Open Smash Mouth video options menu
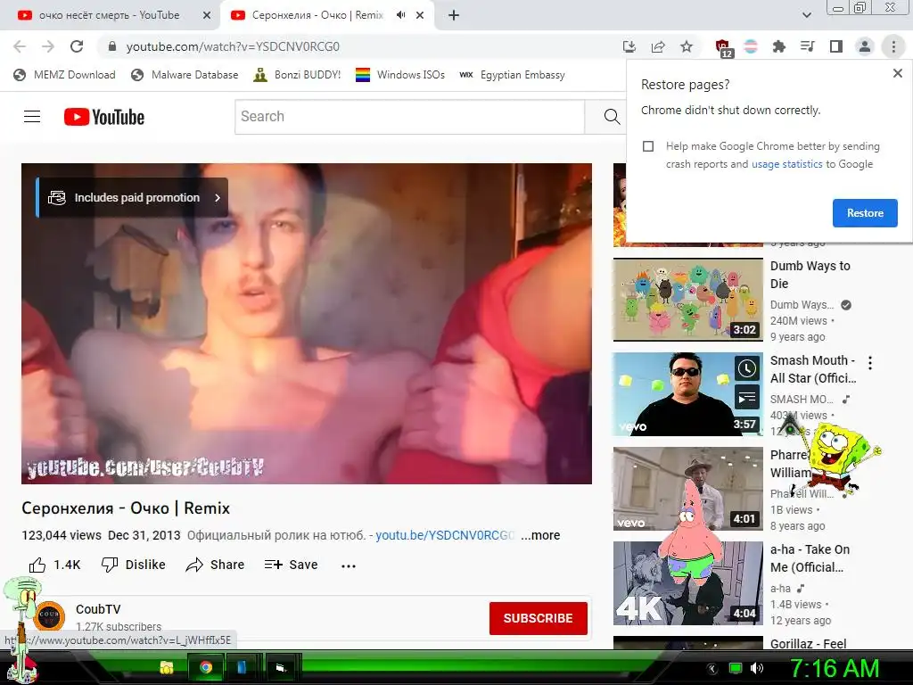 click(x=870, y=363)
